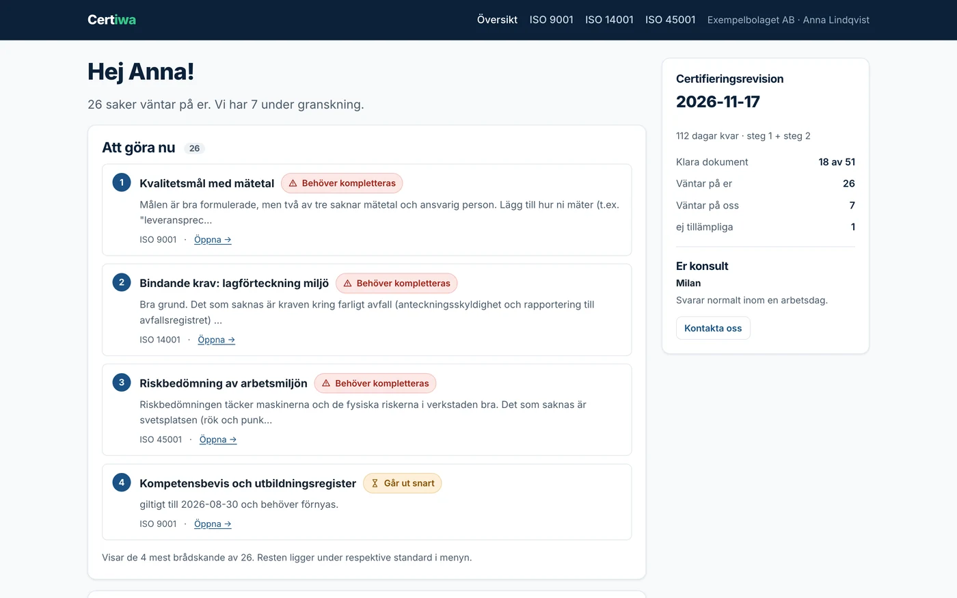Click the number 4 circle on Kompetensbevis
The height and width of the screenshot is (598, 957).
[122, 483]
